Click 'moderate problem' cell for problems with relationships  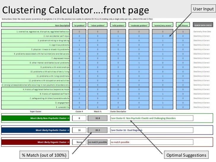[x=139, y=67]
